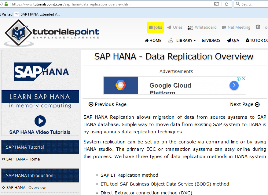
Task: Toggle reader view icon in address bar
Action: point(217,4)
